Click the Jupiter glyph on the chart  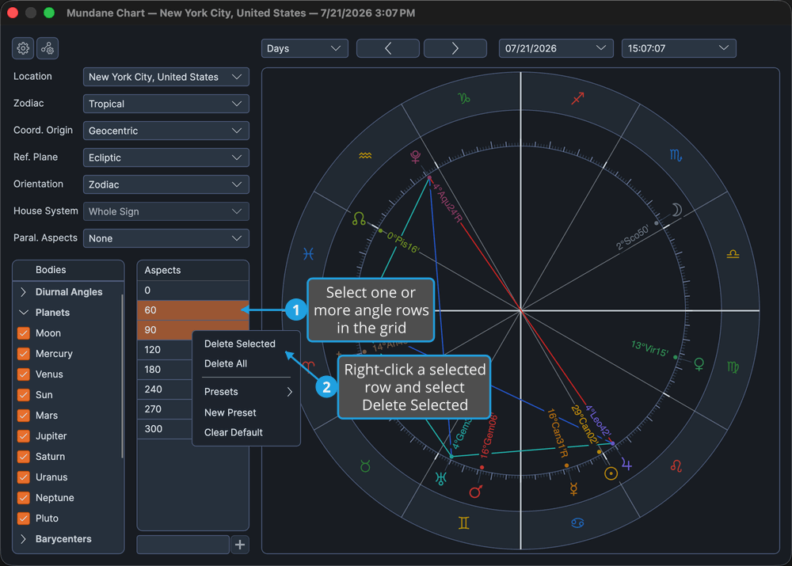626,464
